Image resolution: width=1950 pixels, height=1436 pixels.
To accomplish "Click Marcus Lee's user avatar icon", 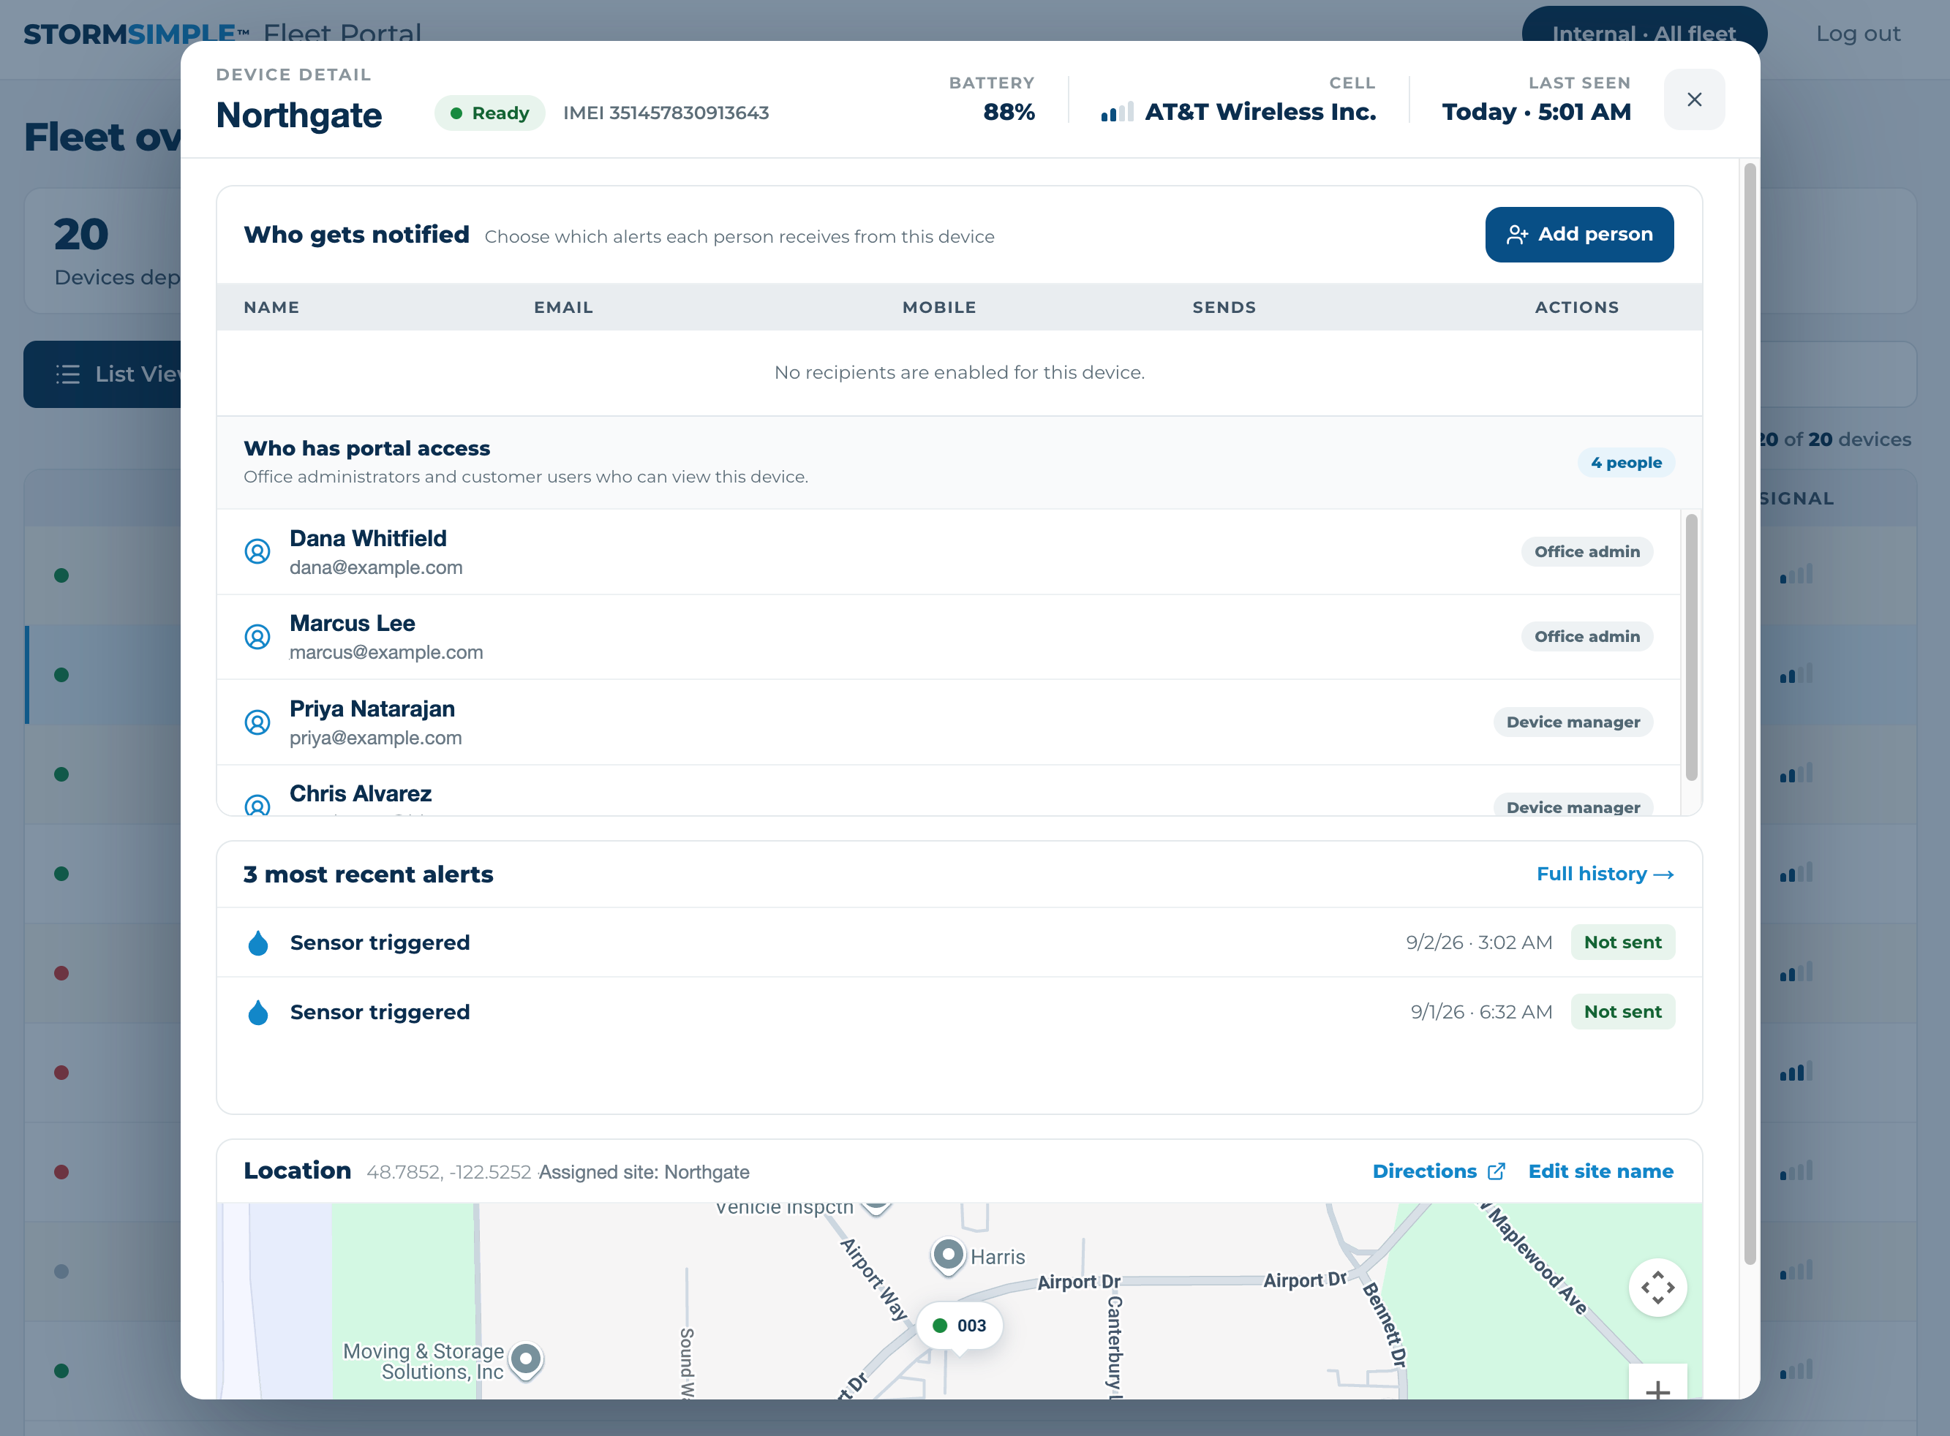I will click(257, 636).
